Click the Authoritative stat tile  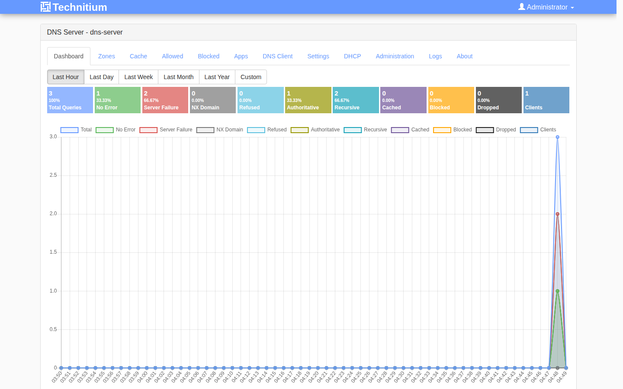tap(308, 100)
